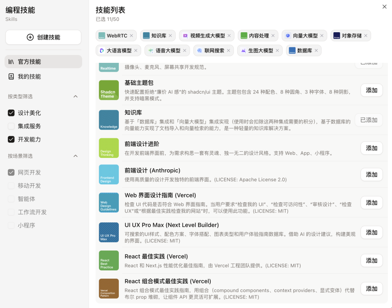Collapse the 按类型筛选 section

click(x=76, y=96)
